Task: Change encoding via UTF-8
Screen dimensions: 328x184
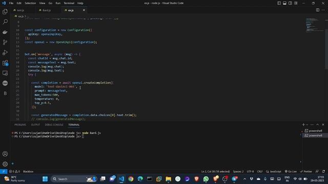Action: click(x=250, y=172)
